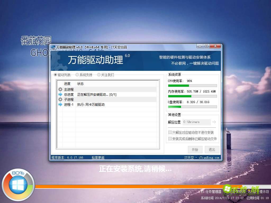Click the 开始 button to start installing
Image resolution: width=271 pixels, height=203 pixels.
pyautogui.click(x=195, y=149)
